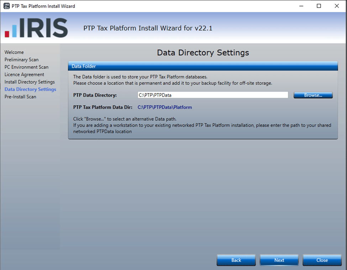Screen dimensions: 347x270
Task: Click the C:\PTP\PTPData\Platform path text
Action: [x=165, y=107]
